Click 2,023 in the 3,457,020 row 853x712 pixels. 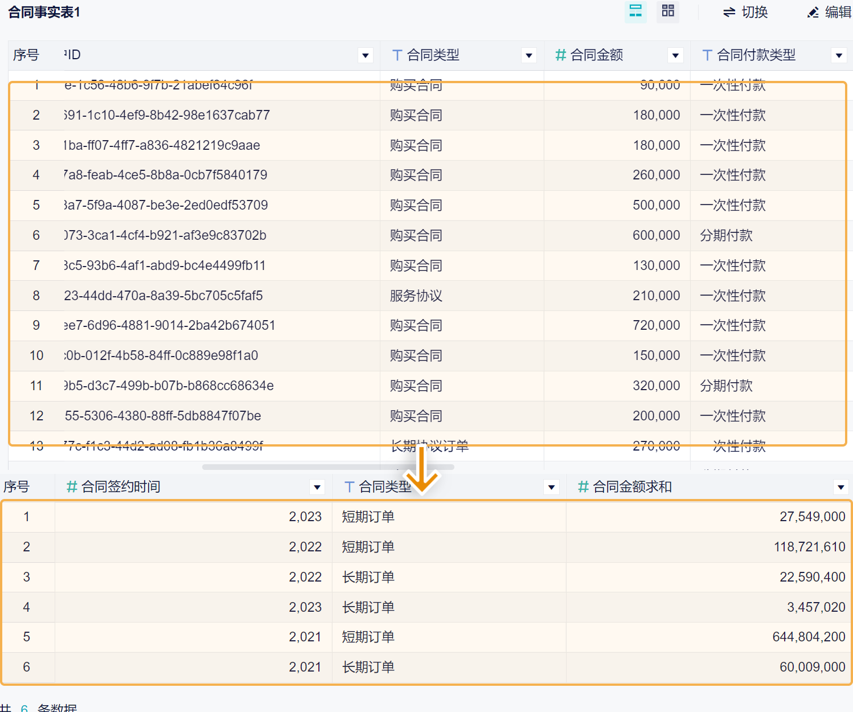pyautogui.click(x=305, y=607)
